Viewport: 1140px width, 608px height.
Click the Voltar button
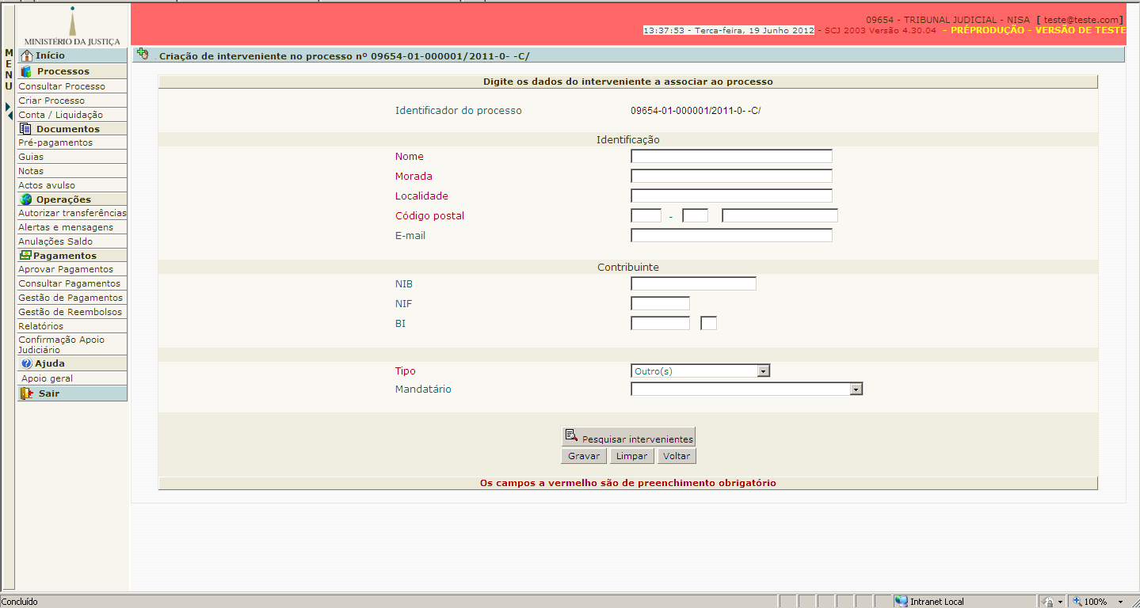pyautogui.click(x=677, y=456)
